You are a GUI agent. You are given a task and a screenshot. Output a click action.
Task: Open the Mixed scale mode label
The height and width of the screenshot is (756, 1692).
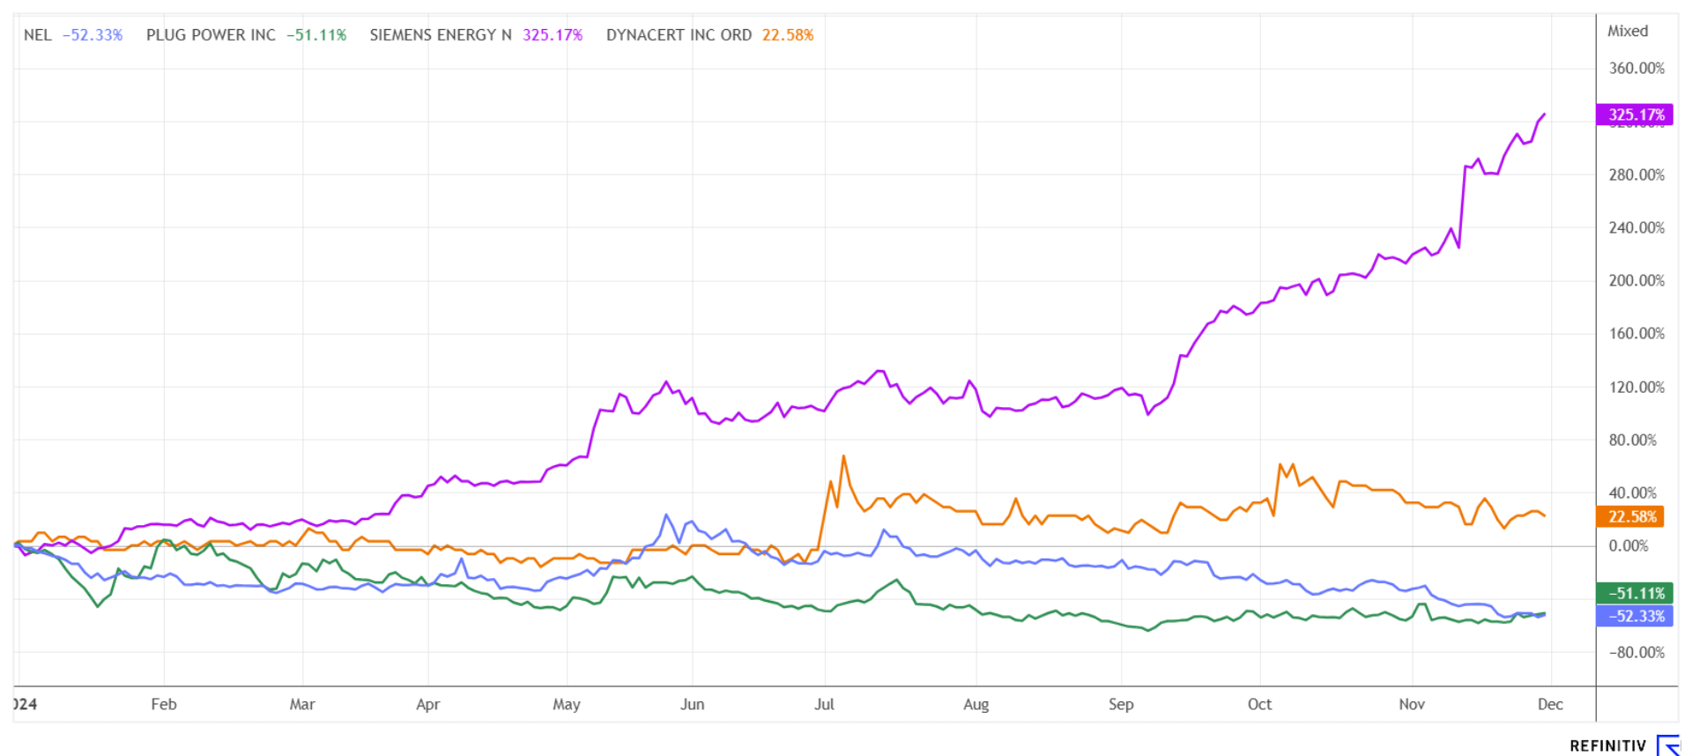click(1627, 31)
